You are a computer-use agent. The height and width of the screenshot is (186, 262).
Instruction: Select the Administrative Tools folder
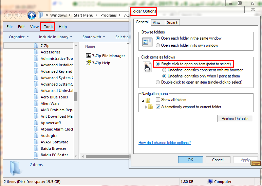[57, 59]
